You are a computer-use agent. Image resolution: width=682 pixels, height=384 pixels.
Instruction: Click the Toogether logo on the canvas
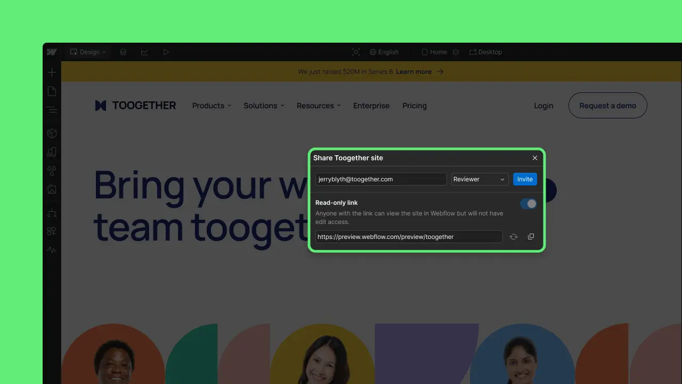click(135, 106)
